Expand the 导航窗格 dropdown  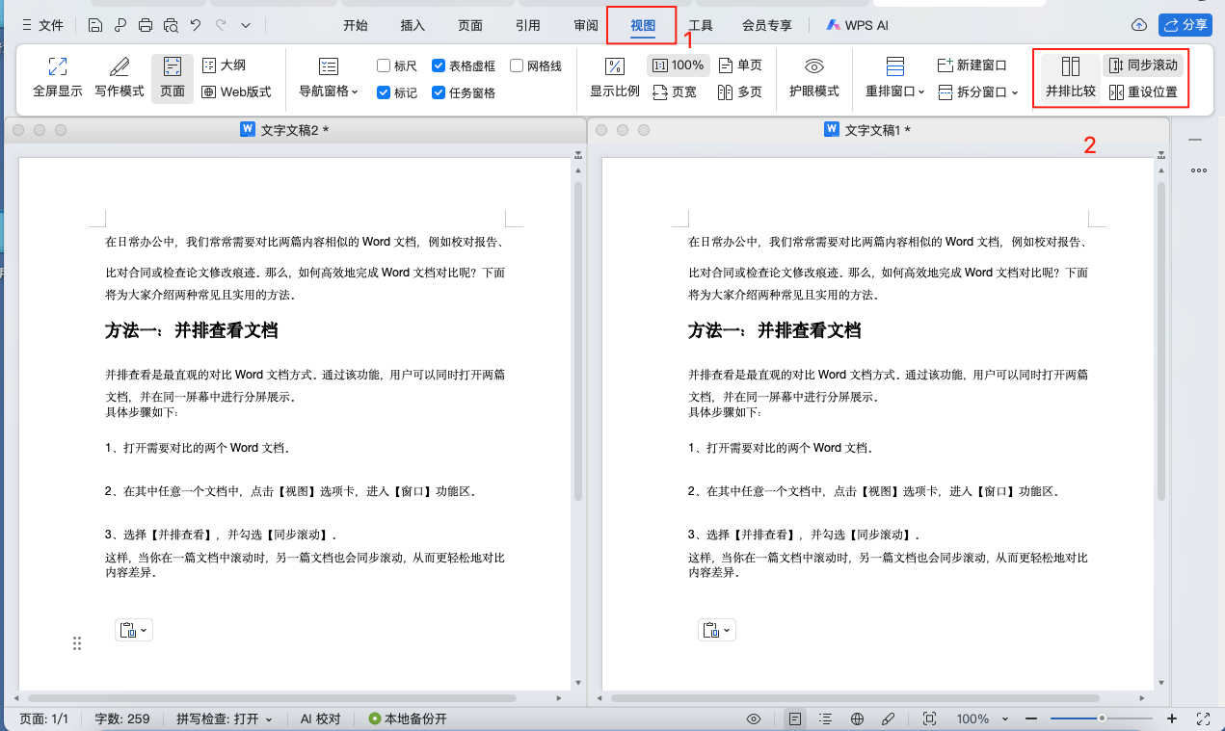tap(329, 78)
